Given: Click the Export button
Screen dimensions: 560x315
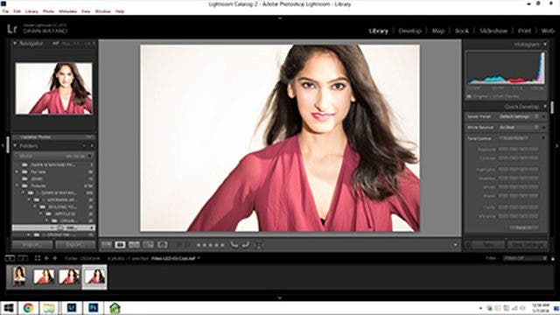Looking at the screenshot, I should point(75,245).
